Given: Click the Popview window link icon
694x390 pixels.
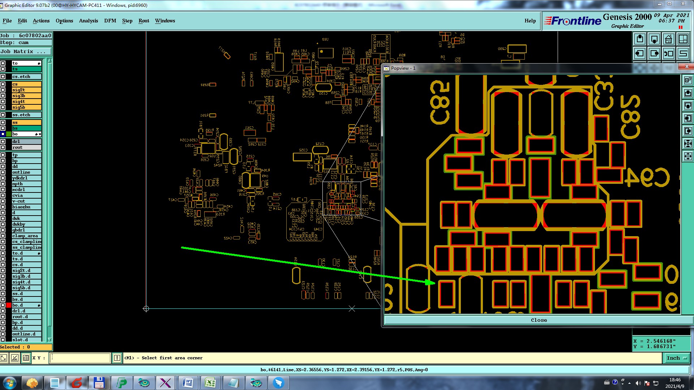Looking at the screenshot, I should [687, 80].
